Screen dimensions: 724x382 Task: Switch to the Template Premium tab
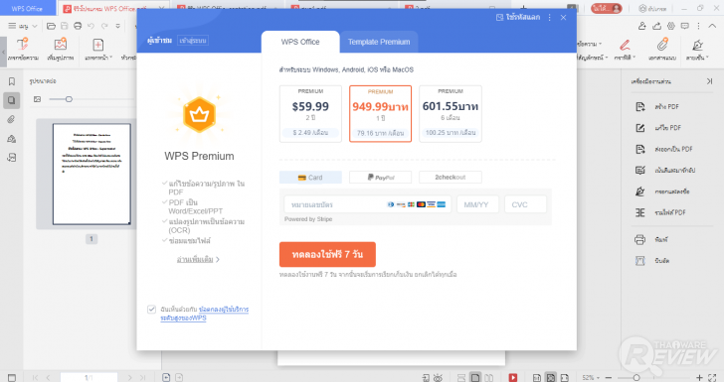point(379,42)
